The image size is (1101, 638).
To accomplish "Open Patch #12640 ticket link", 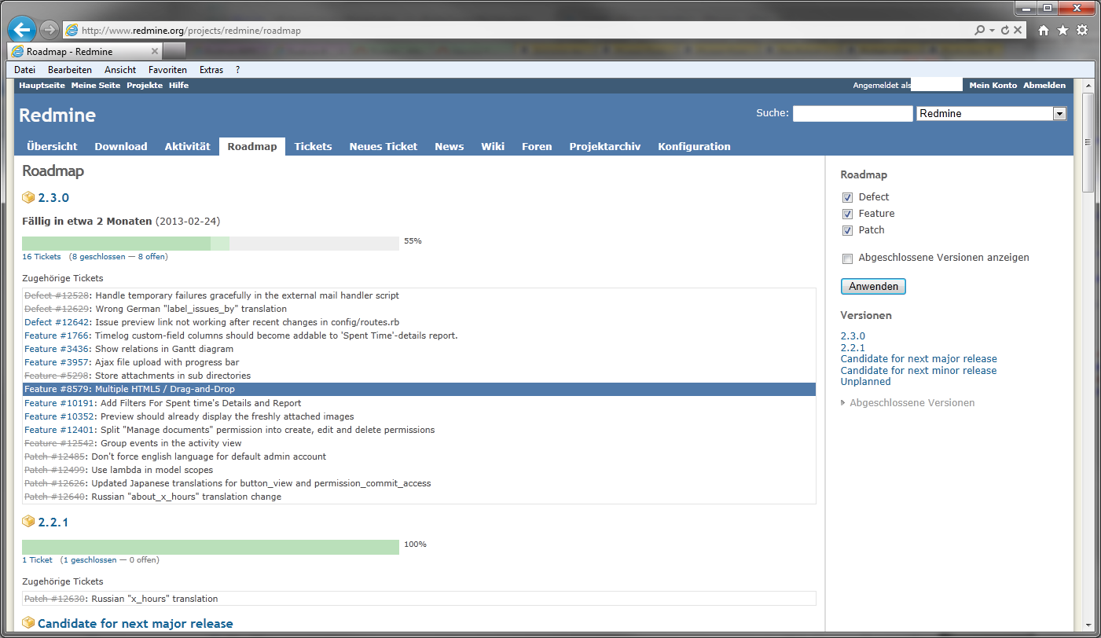I will point(55,497).
